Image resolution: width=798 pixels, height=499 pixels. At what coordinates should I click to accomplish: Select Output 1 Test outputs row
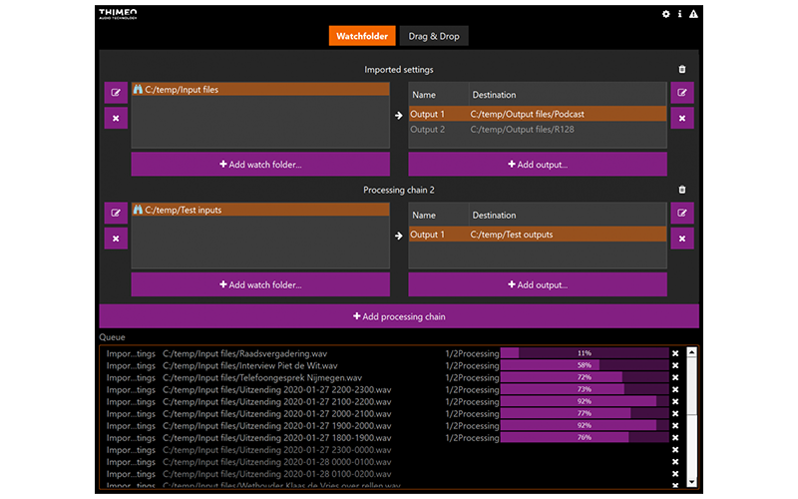coord(538,235)
